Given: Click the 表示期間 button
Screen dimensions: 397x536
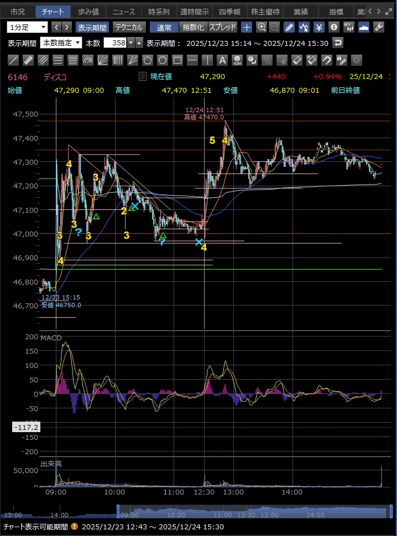Looking at the screenshot, I should tap(92, 27).
